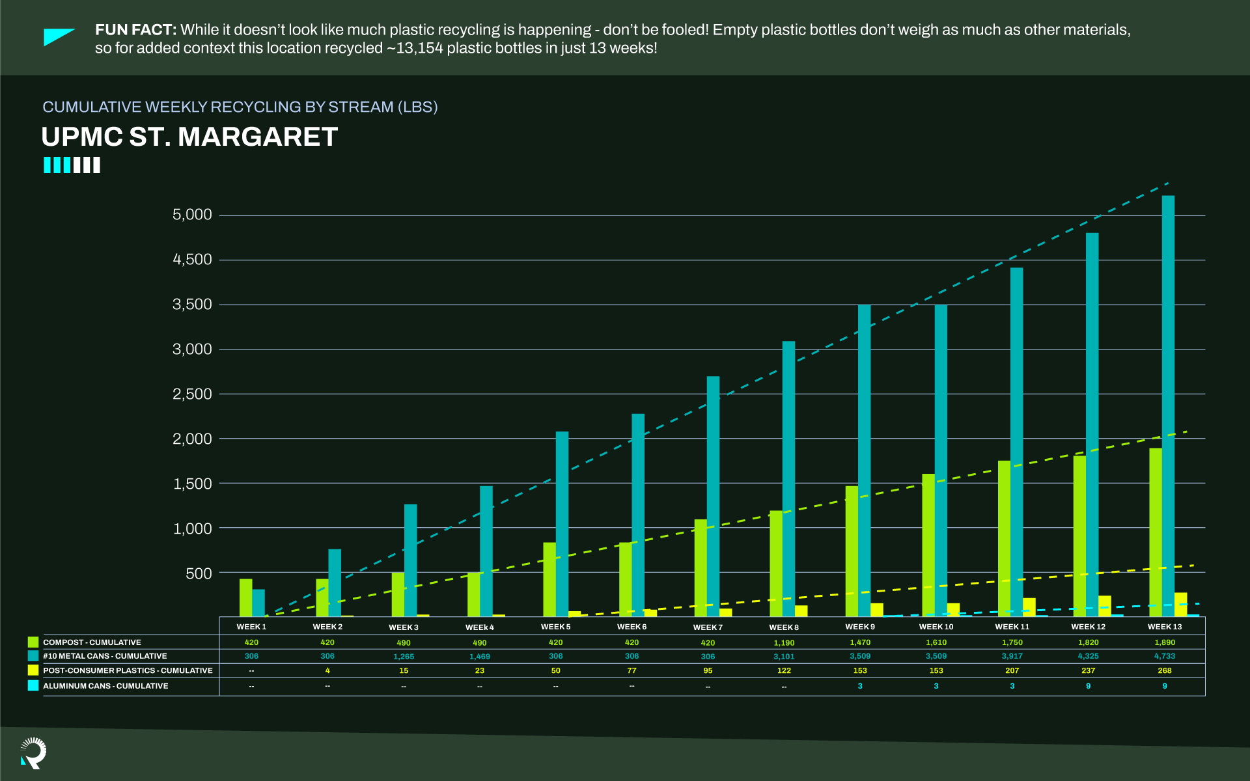Click the 1,750 compost value for Week 11
Screen dimensions: 1250x781
point(1012,642)
